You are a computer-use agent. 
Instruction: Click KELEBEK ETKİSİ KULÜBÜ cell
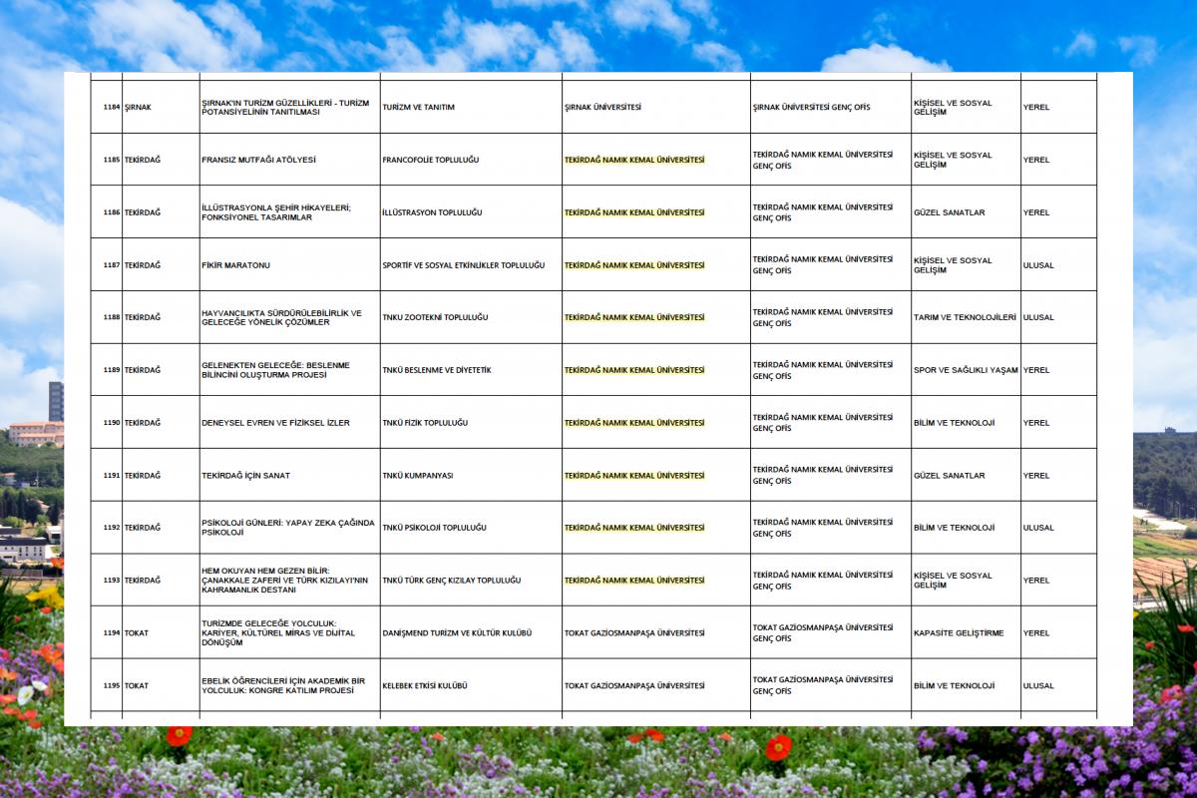(x=471, y=685)
